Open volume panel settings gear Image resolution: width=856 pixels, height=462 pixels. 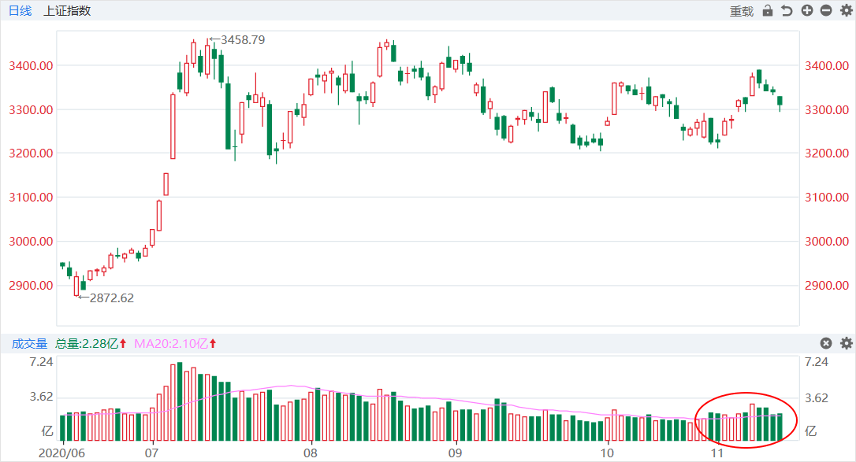[846, 343]
